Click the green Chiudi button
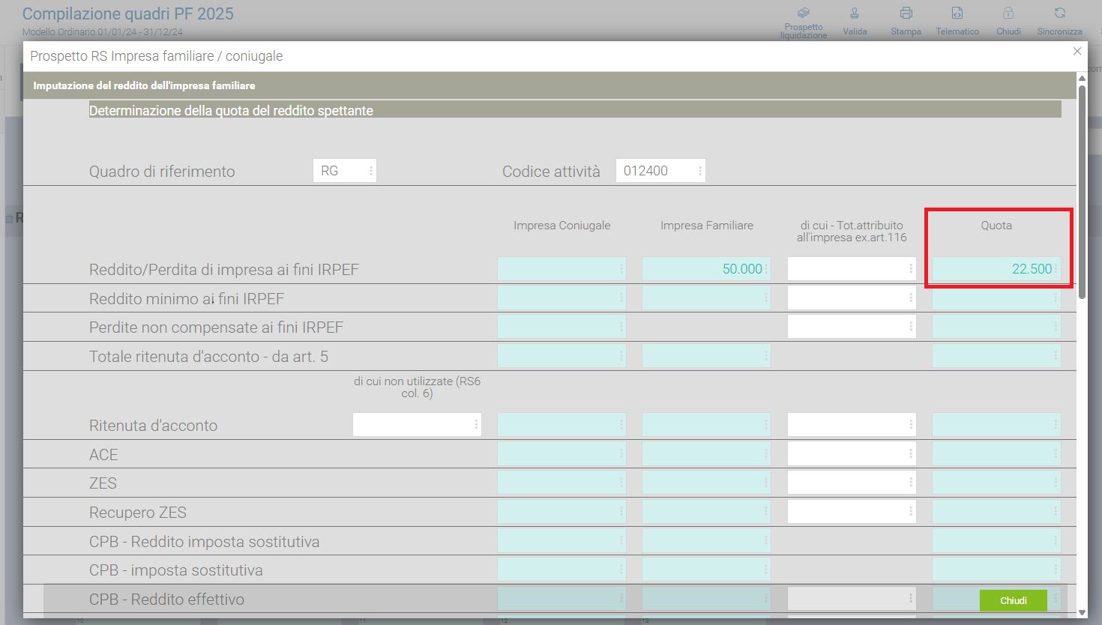 [1014, 600]
